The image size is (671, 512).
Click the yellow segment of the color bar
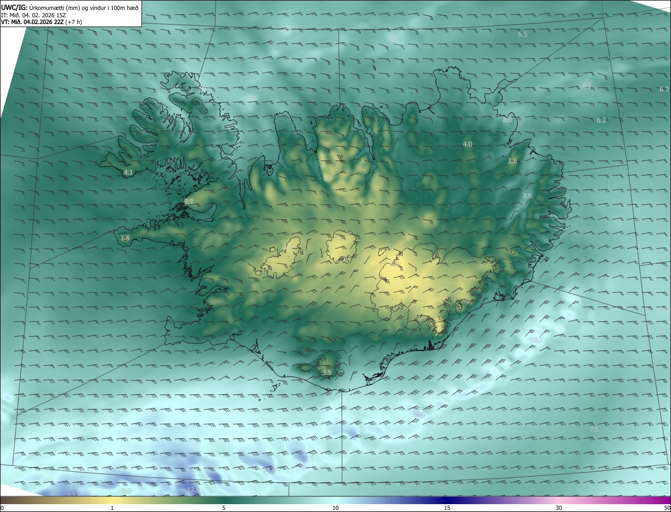112,500
